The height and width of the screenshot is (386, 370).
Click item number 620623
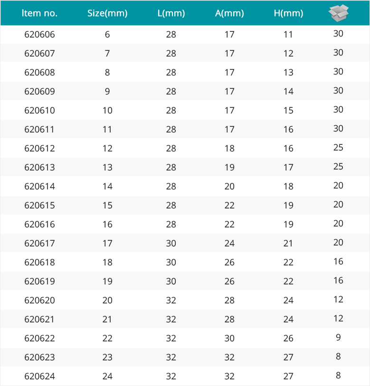(39, 357)
